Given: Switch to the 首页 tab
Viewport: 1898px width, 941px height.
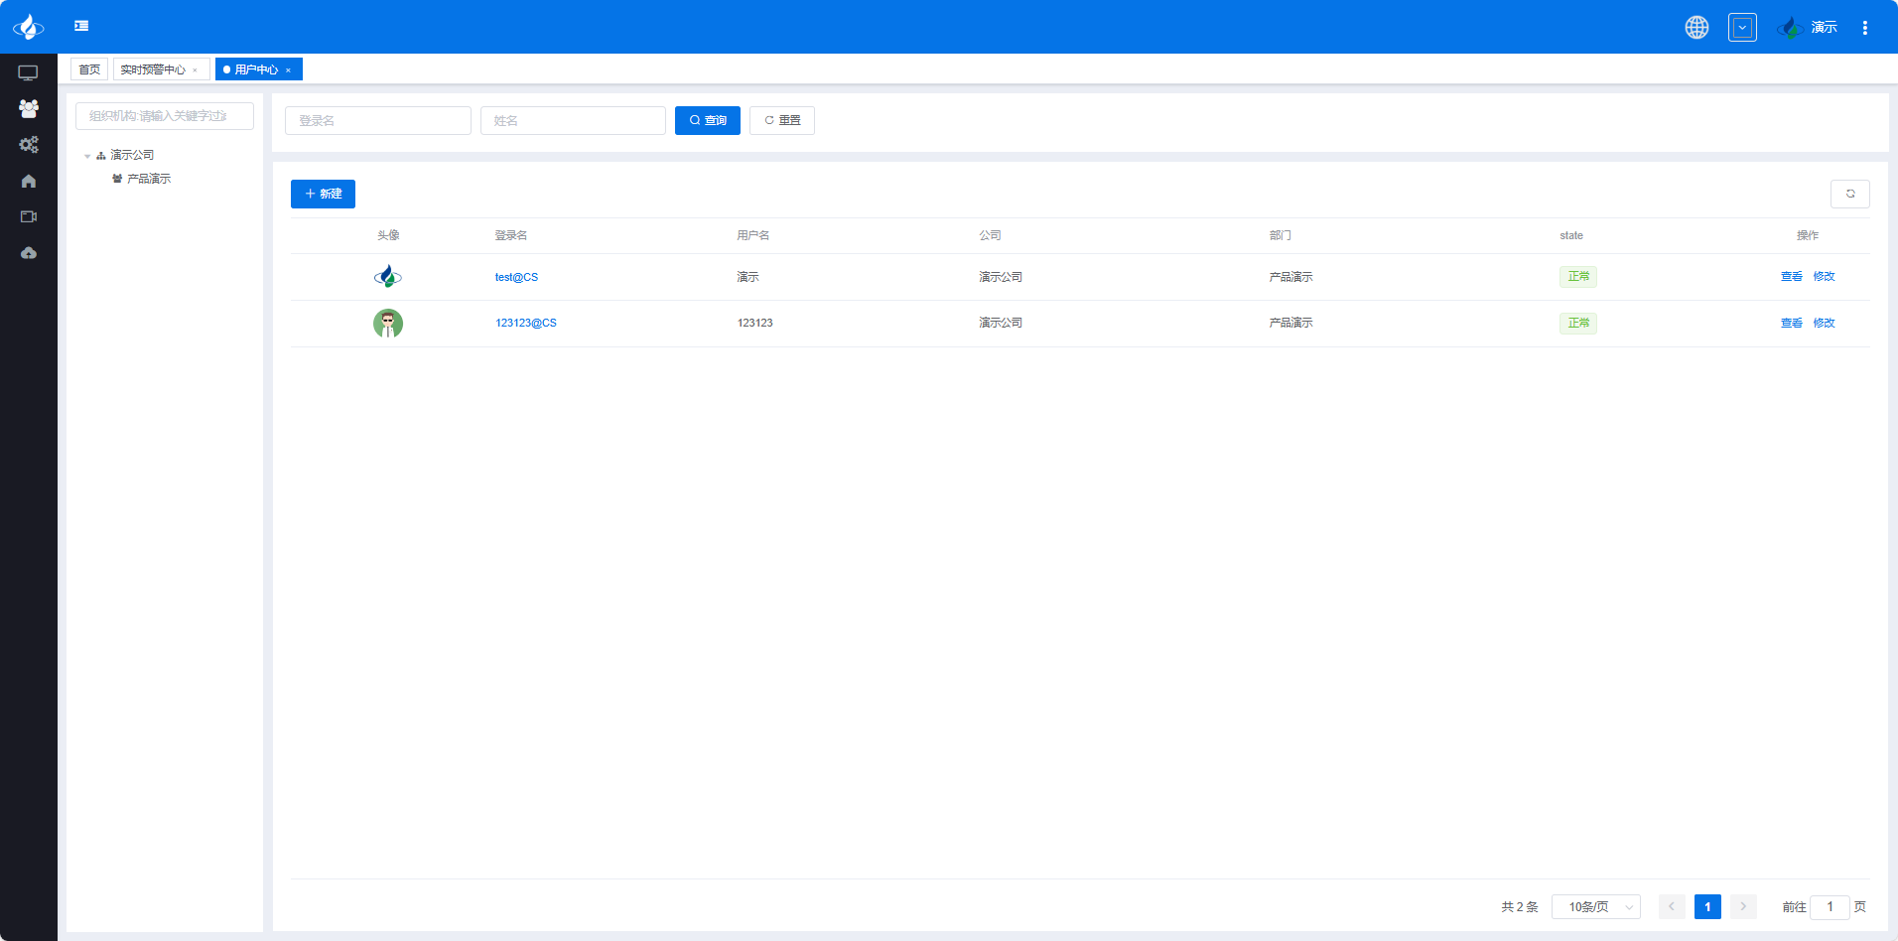Looking at the screenshot, I should pos(89,69).
